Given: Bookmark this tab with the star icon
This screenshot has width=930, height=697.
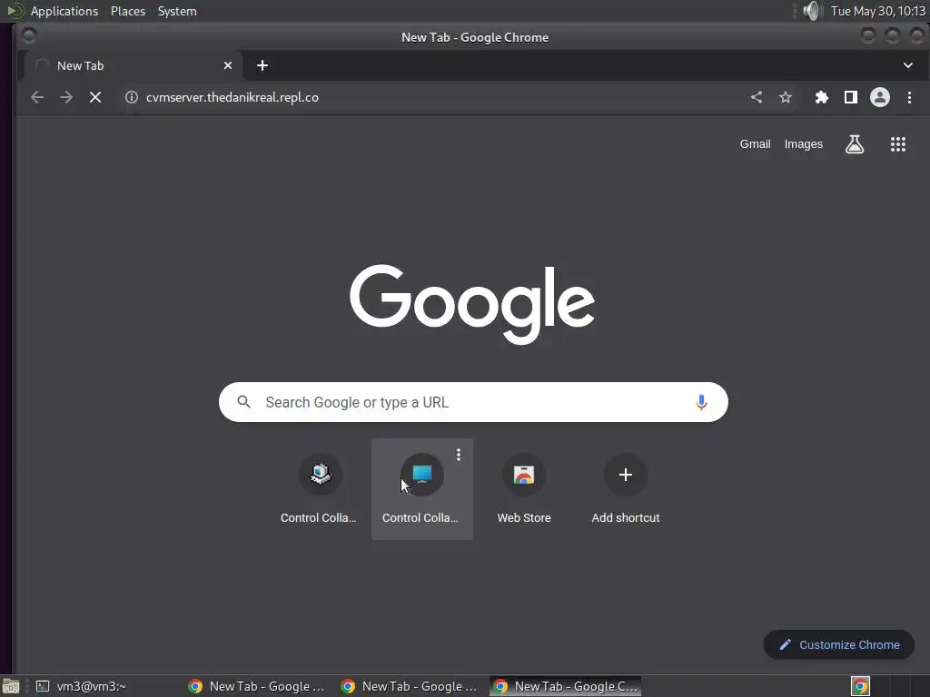Looking at the screenshot, I should [786, 97].
